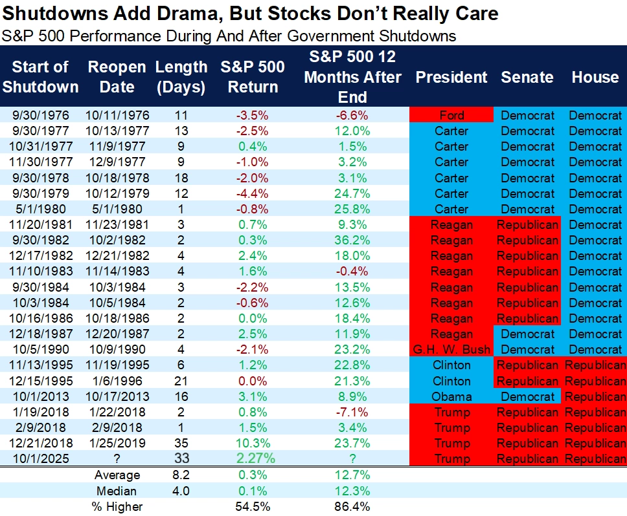Select the red Ford president cell
This screenshot has height=516, width=627.
coord(451,116)
